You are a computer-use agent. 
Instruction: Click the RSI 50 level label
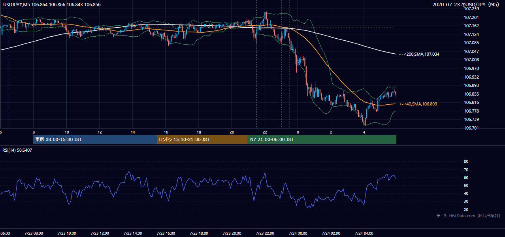click(466, 185)
